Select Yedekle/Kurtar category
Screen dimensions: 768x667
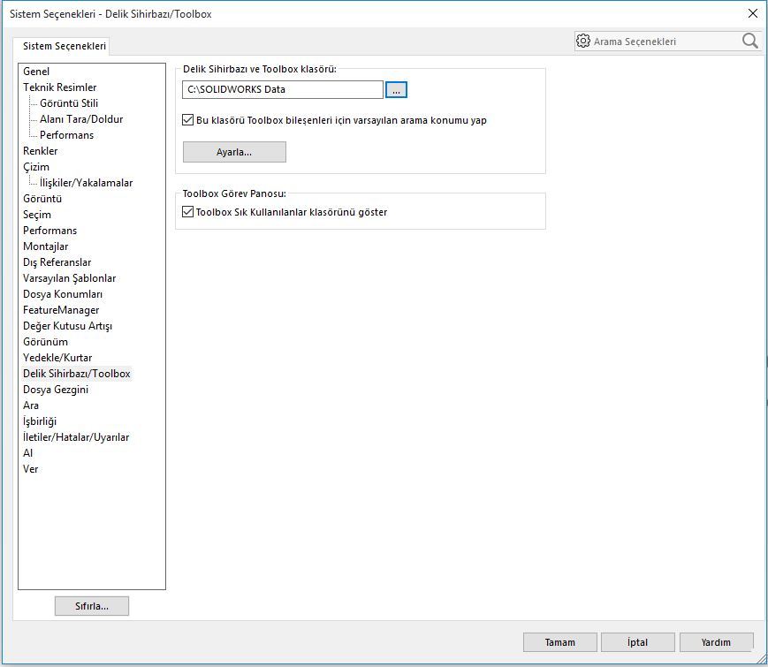(57, 358)
